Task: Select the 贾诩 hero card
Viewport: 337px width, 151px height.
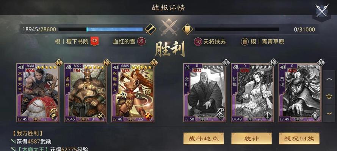Action: pos(300,92)
